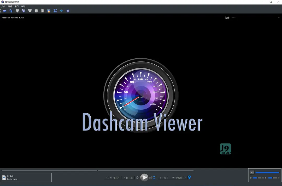Go to next segment 下一段

coord(164,178)
